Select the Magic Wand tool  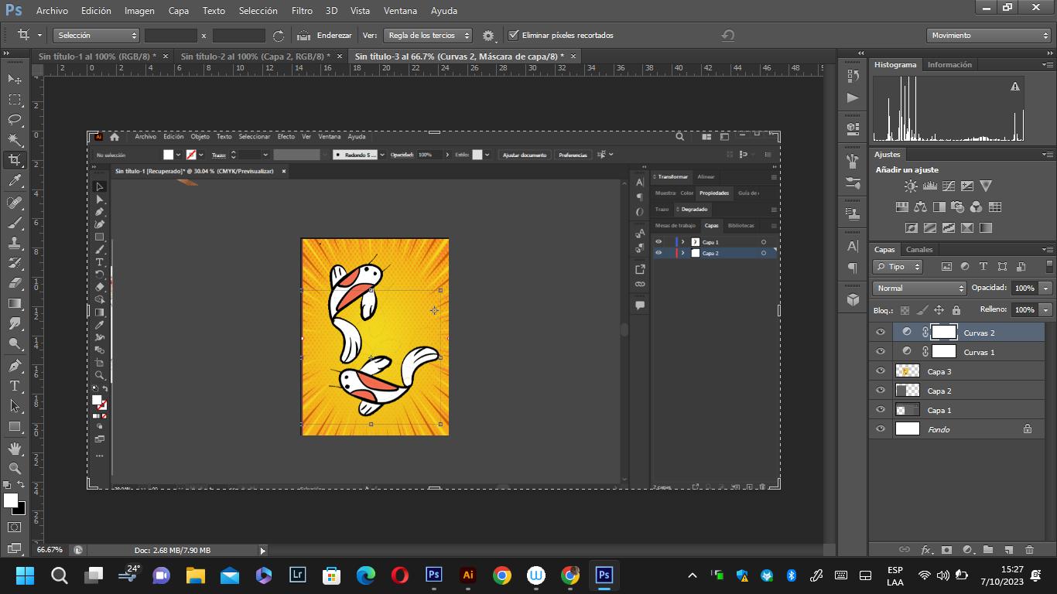click(15, 140)
